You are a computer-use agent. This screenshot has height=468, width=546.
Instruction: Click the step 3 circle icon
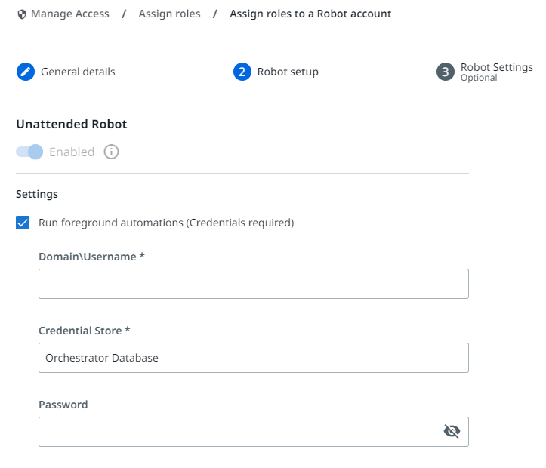[x=446, y=72]
